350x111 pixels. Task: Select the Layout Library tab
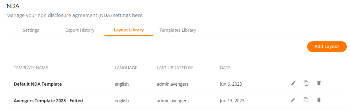(129, 30)
